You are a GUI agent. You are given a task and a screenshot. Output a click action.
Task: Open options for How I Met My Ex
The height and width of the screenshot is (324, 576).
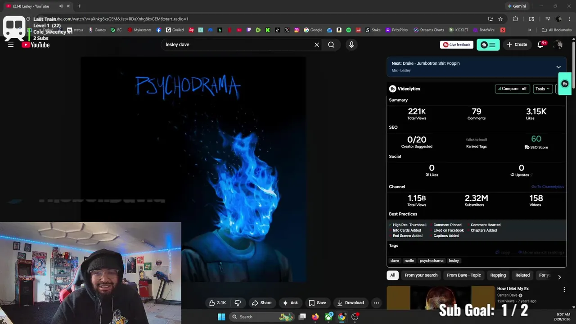564,290
